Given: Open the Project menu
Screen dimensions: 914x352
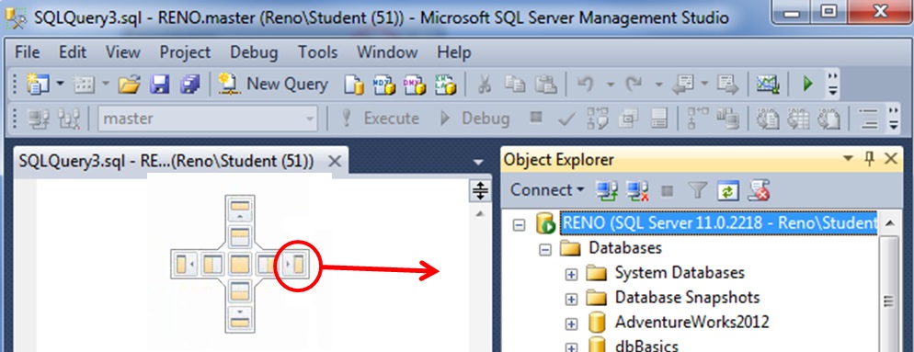Looking at the screenshot, I should point(185,51).
